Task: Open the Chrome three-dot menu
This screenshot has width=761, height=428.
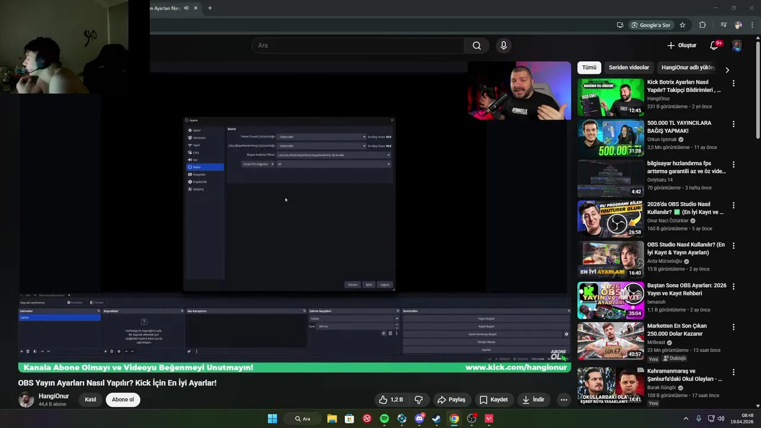Action: coord(752,25)
